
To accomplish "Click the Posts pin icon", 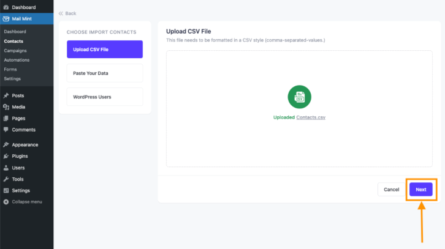I will tap(6, 95).
